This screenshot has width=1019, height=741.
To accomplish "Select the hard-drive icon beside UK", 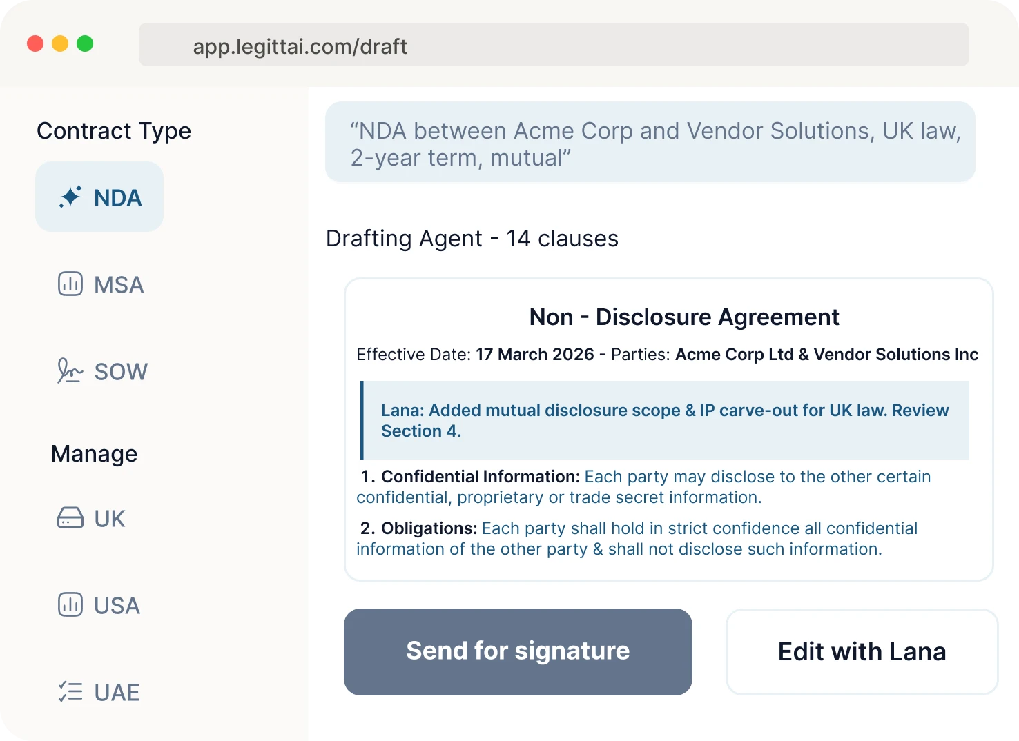I will pos(69,518).
